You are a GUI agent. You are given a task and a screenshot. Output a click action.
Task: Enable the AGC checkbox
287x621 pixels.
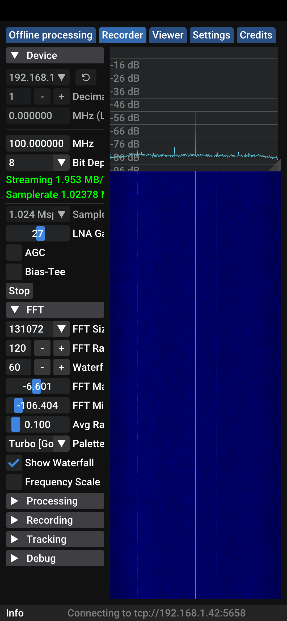point(14,253)
